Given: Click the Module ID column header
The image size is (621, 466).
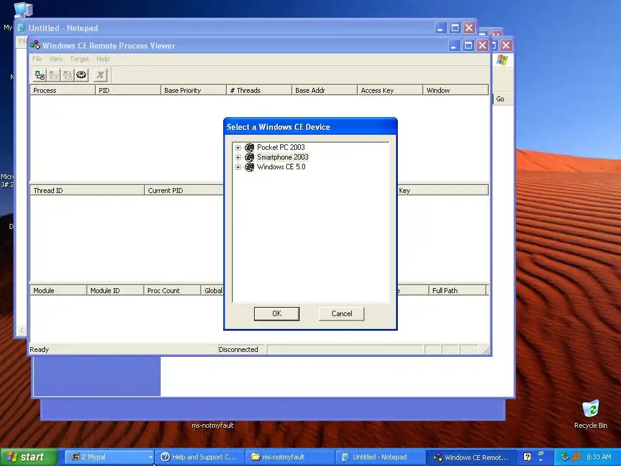Looking at the screenshot, I should (x=115, y=291).
